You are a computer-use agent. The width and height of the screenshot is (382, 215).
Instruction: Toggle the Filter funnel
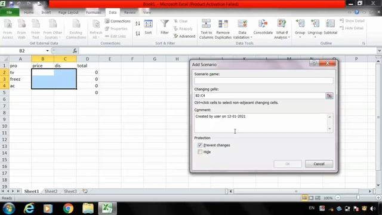(x=165, y=27)
